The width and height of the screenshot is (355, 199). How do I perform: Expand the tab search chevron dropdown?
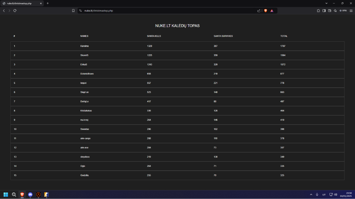click(x=327, y=3)
